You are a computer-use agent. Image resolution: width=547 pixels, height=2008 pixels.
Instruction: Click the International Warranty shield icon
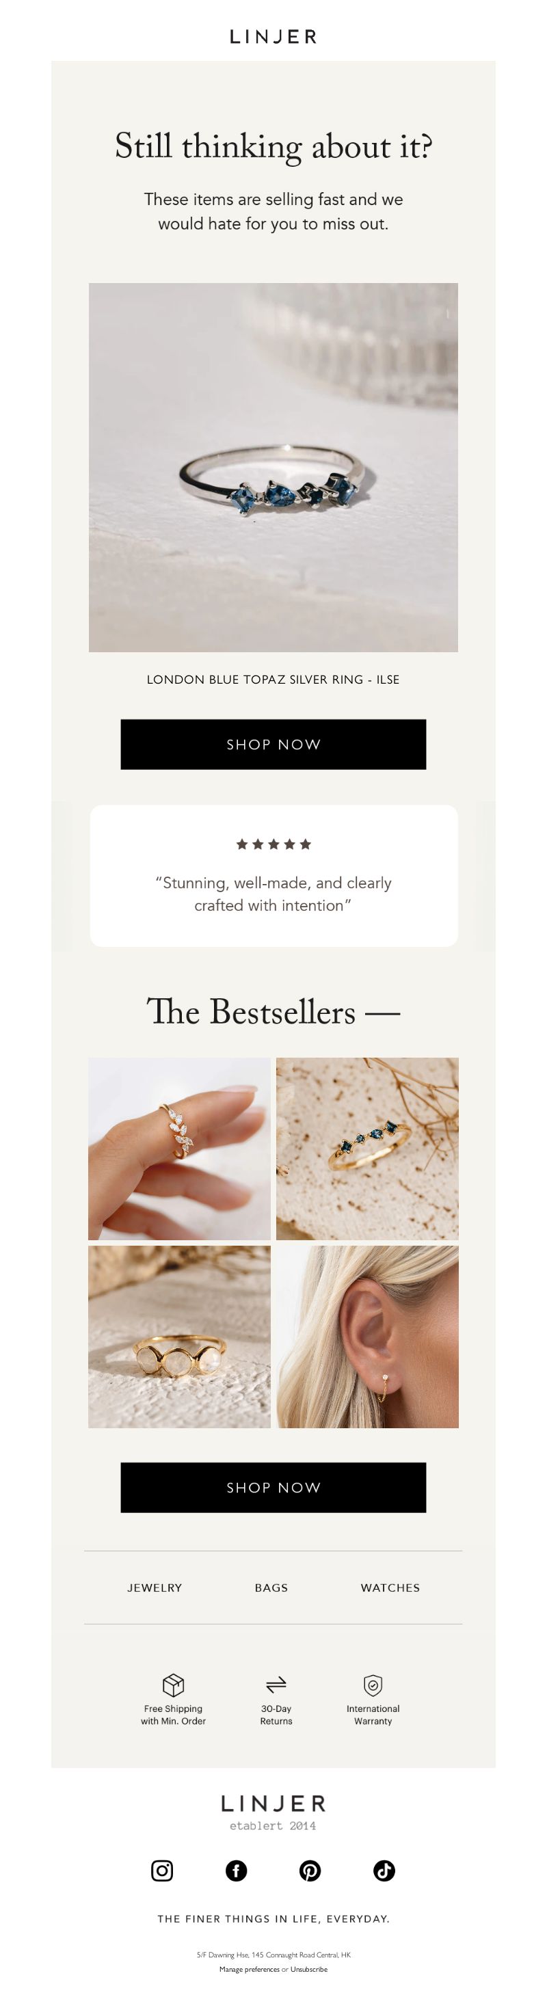pos(373,1685)
